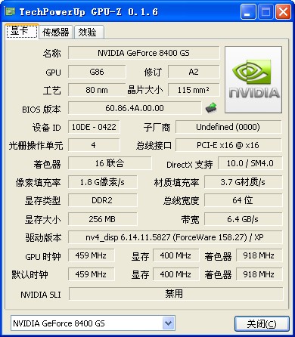
Task: Click the GPU 时钟 label
Action: 43,257
